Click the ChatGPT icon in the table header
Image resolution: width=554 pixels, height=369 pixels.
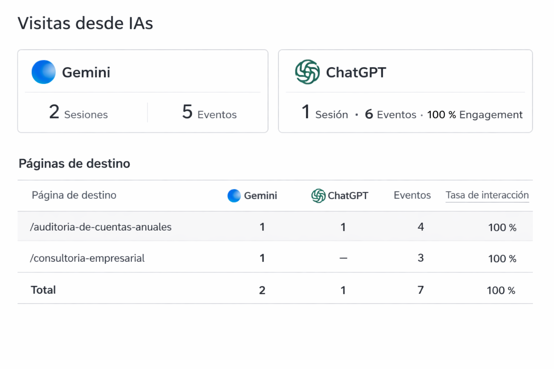click(318, 196)
